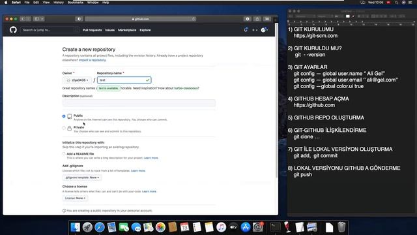This screenshot has height=235, width=417.
Task: Open the Safari File menu
Action: (x=27, y=3)
